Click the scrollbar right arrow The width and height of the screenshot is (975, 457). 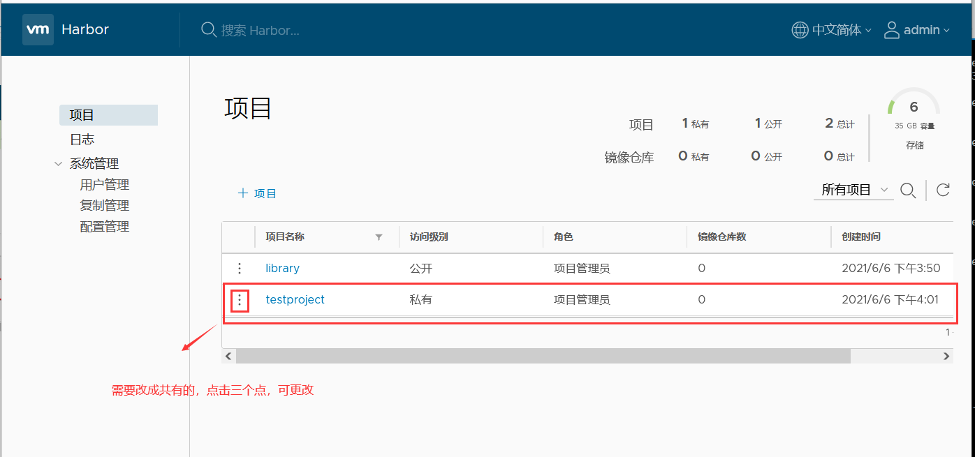point(946,356)
